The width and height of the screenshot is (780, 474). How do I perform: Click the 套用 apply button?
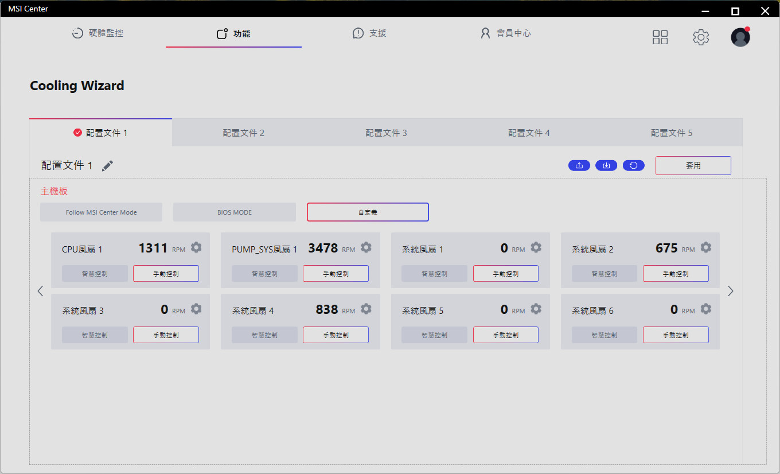693,165
